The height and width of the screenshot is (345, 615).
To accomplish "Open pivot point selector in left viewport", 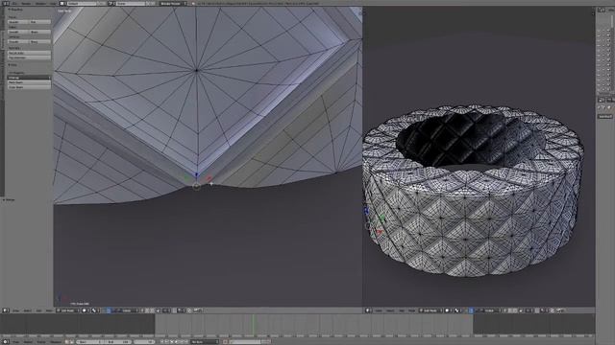I will 95,310.
